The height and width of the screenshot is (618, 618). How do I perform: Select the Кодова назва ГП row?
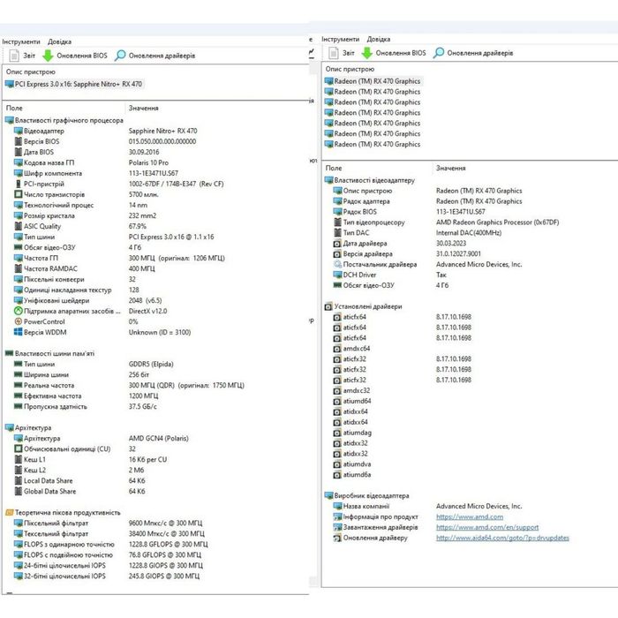click(x=91, y=162)
